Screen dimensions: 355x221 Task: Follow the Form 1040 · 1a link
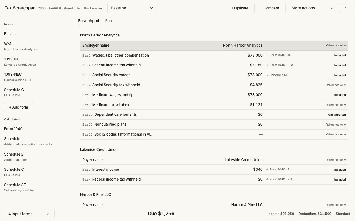click(x=278, y=55)
